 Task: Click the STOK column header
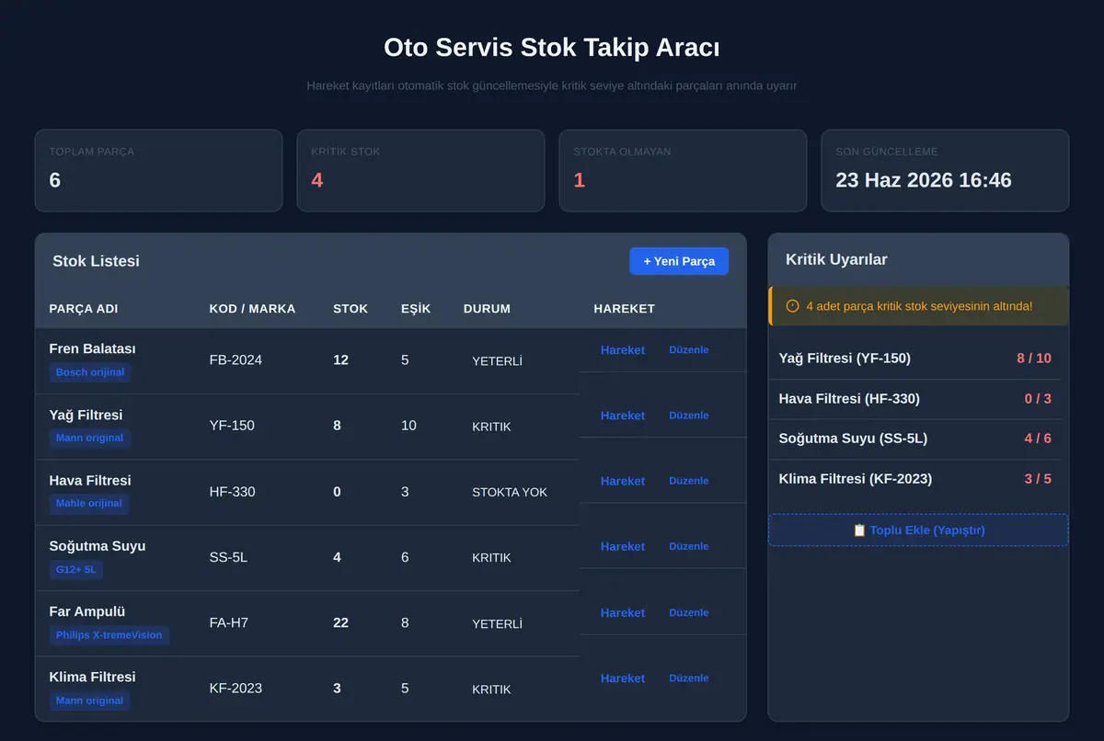point(351,309)
